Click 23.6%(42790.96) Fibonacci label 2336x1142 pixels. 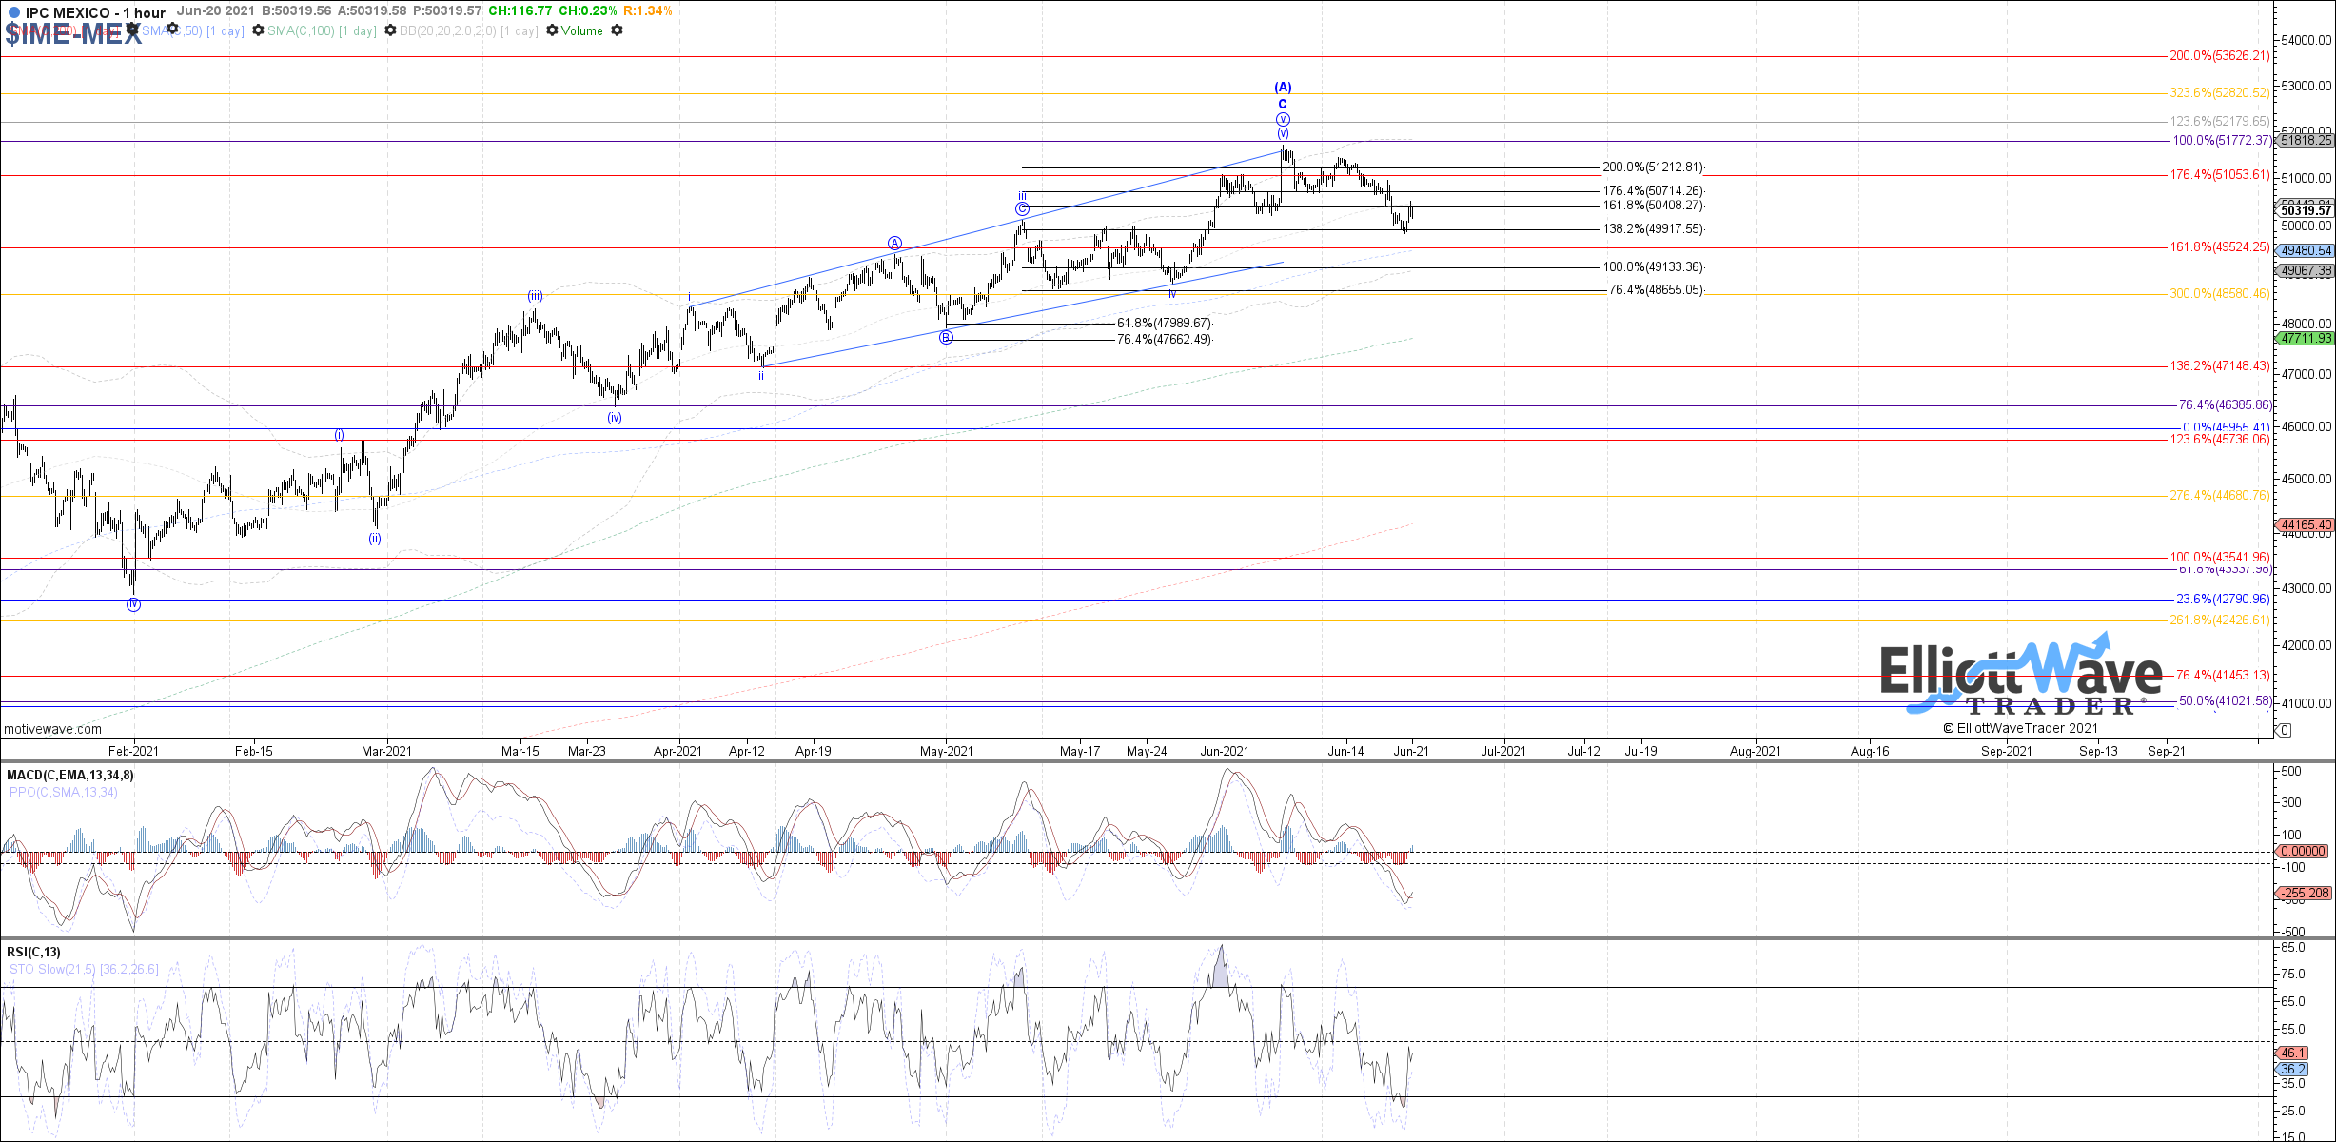[x=2223, y=599]
